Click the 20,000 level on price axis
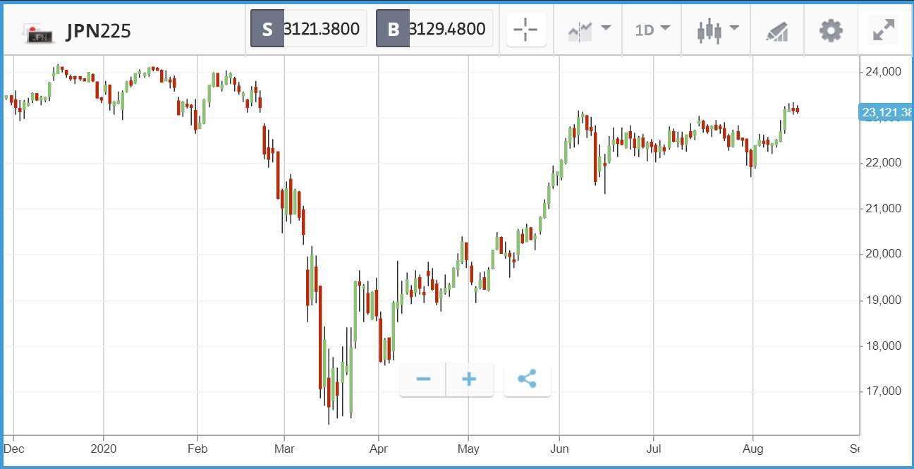This screenshot has width=914, height=469. [x=883, y=254]
